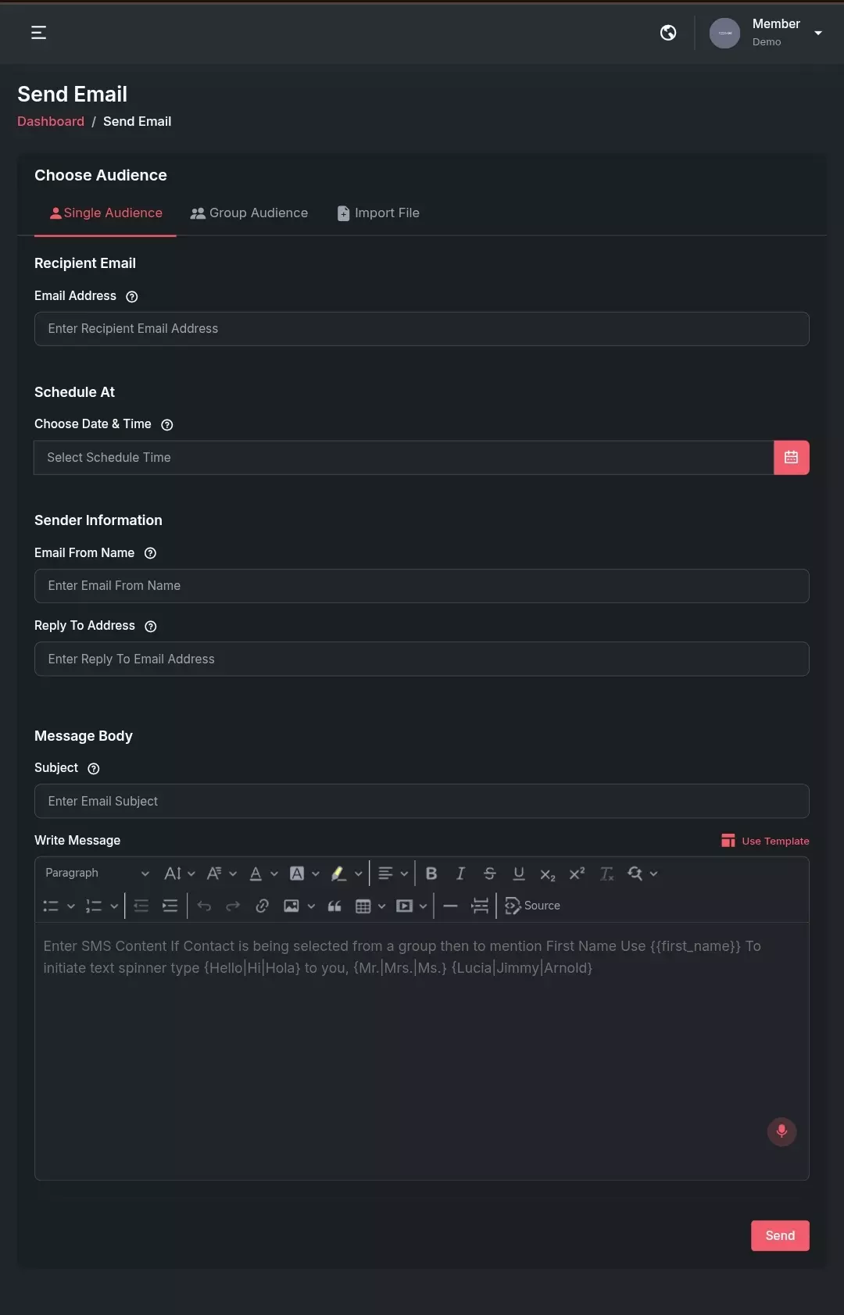Click the insert media icon
This screenshot has width=844, height=1315.
404,906
